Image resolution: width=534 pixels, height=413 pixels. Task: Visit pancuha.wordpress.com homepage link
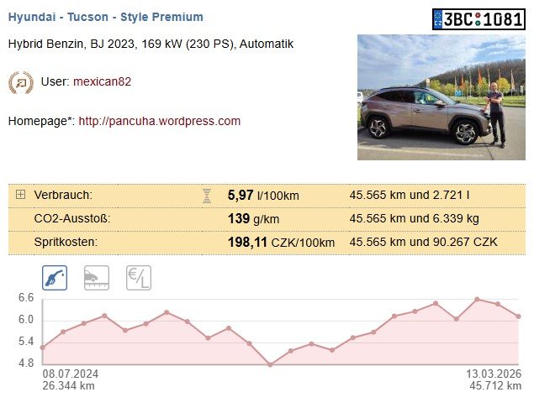pos(160,121)
